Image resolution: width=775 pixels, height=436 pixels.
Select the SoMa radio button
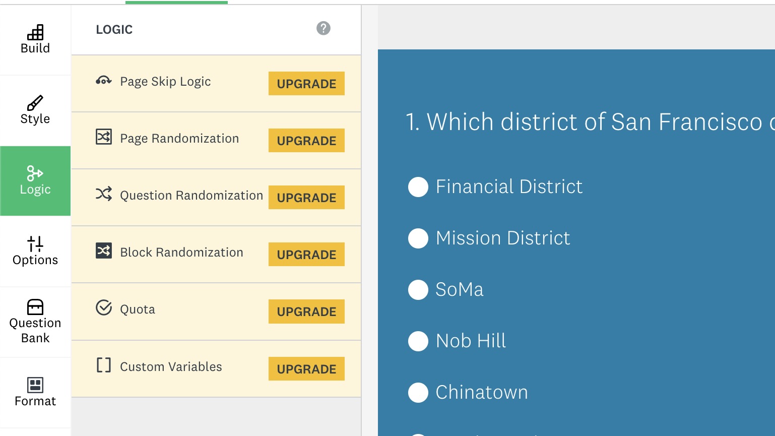[x=418, y=290]
